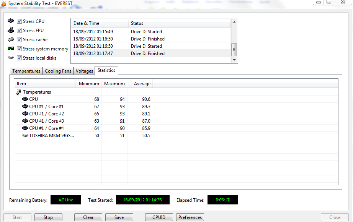Open the Voltages tab
The width and height of the screenshot is (353, 222).
pyautogui.click(x=84, y=71)
